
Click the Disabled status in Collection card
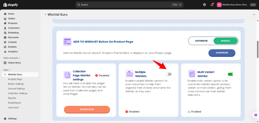[102, 76]
